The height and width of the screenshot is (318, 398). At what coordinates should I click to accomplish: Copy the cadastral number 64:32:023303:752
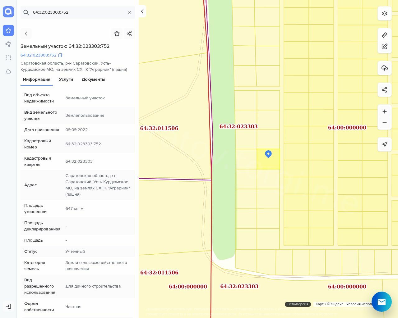60,55
